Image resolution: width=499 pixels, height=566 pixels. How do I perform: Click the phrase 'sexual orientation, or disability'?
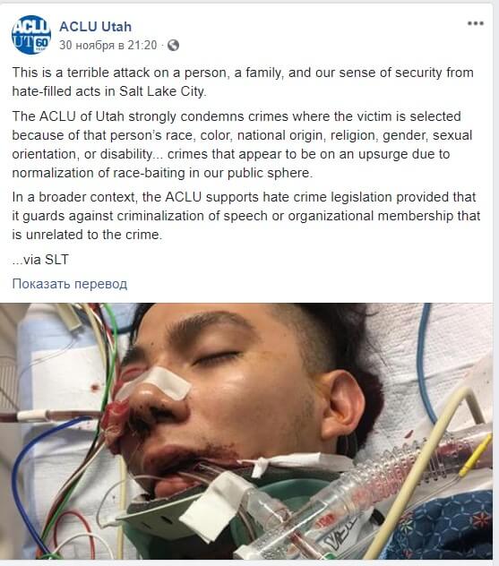[242, 145]
